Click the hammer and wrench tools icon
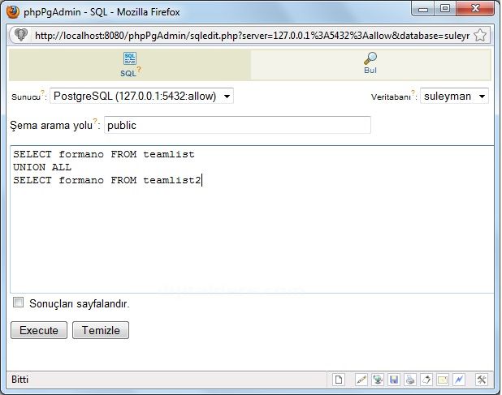This screenshot has width=502, height=395. click(x=482, y=380)
